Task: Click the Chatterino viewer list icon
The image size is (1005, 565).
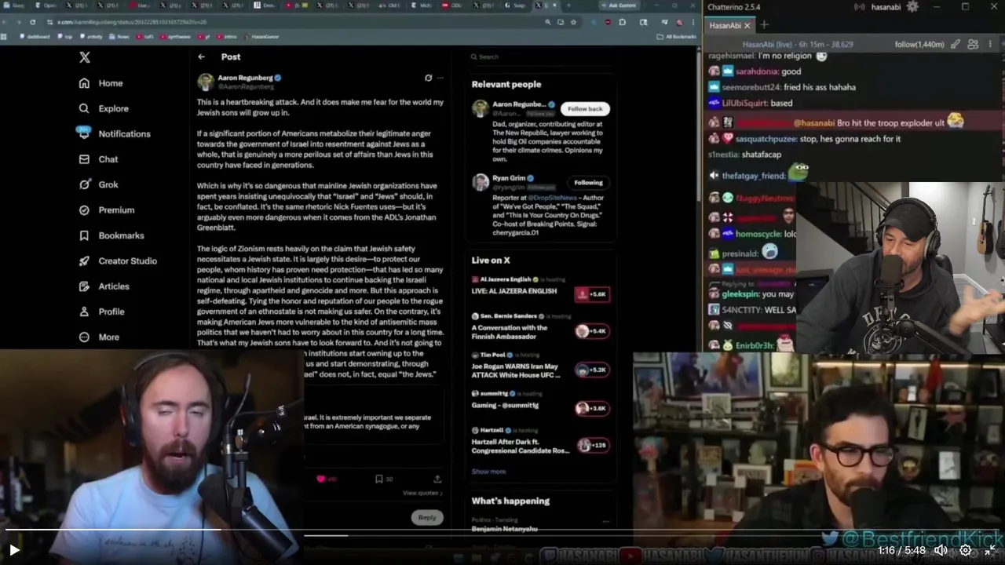Action: click(972, 45)
